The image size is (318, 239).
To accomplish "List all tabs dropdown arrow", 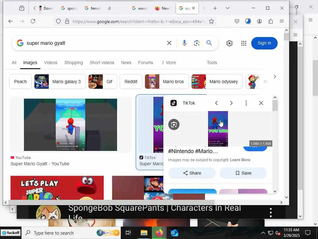I will pyautogui.click(x=228, y=8).
